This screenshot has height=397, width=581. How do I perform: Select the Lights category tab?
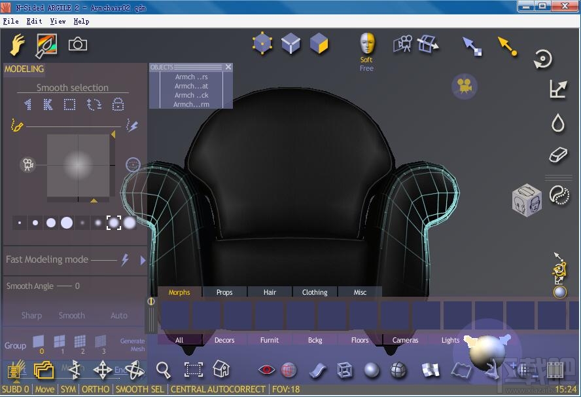pos(450,340)
